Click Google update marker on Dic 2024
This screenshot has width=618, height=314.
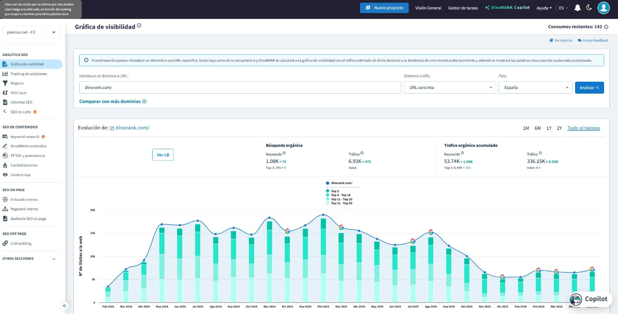287,231
